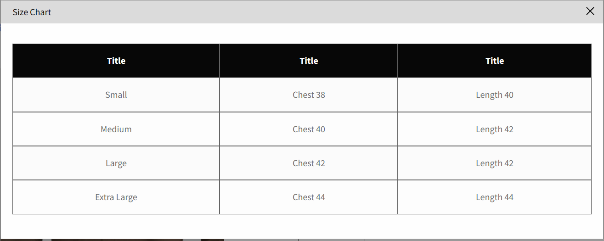Click the Length 40 cell
This screenshot has height=241, width=604.
495,95
